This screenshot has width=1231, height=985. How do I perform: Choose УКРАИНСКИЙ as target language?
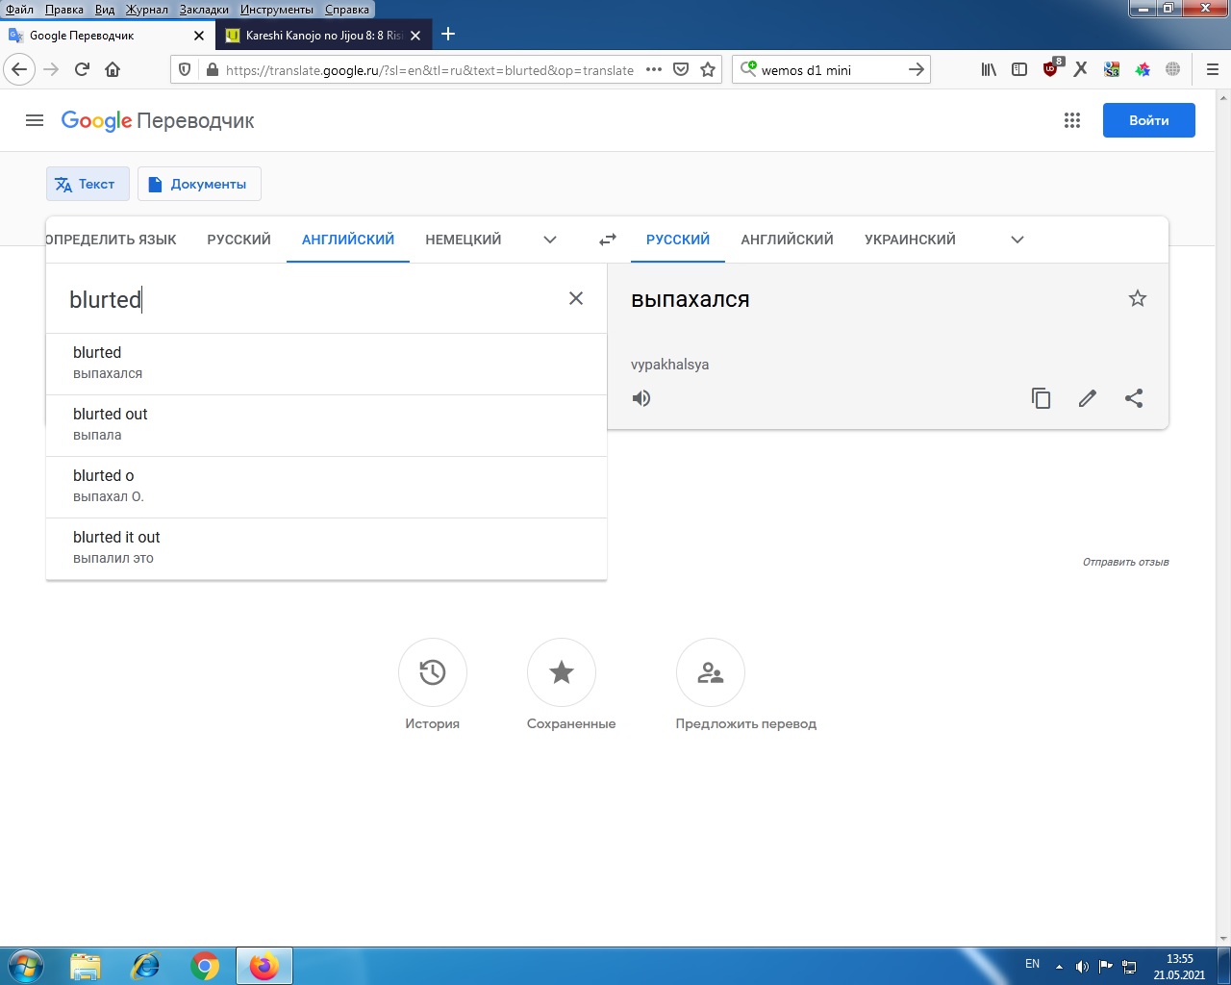[x=910, y=240]
